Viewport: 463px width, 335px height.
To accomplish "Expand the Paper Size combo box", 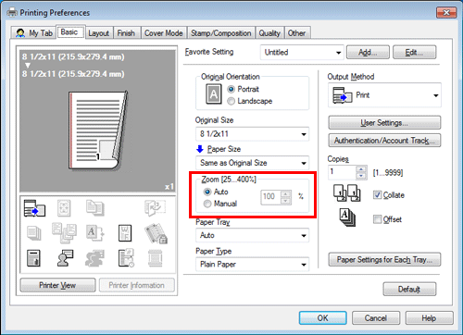I will pyautogui.click(x=252, y=163).
